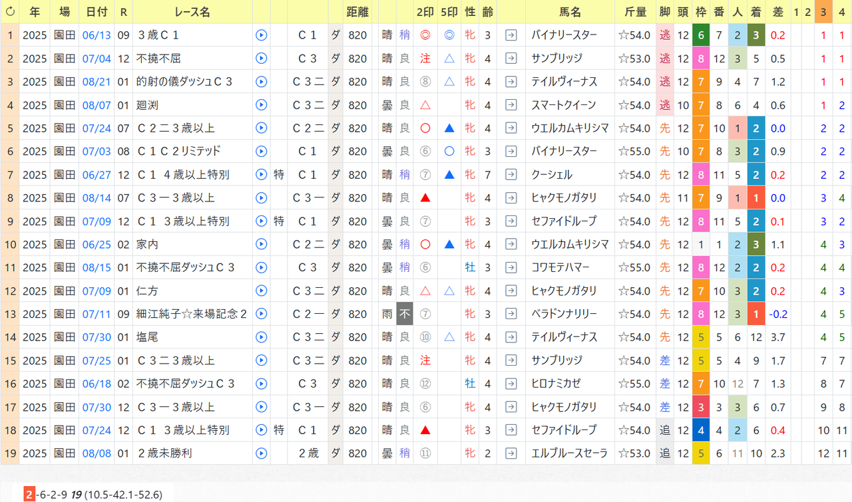Viewport: 852px width, 502px height.
Task: Click the red 2 summary badge
Action: point(29,494)
